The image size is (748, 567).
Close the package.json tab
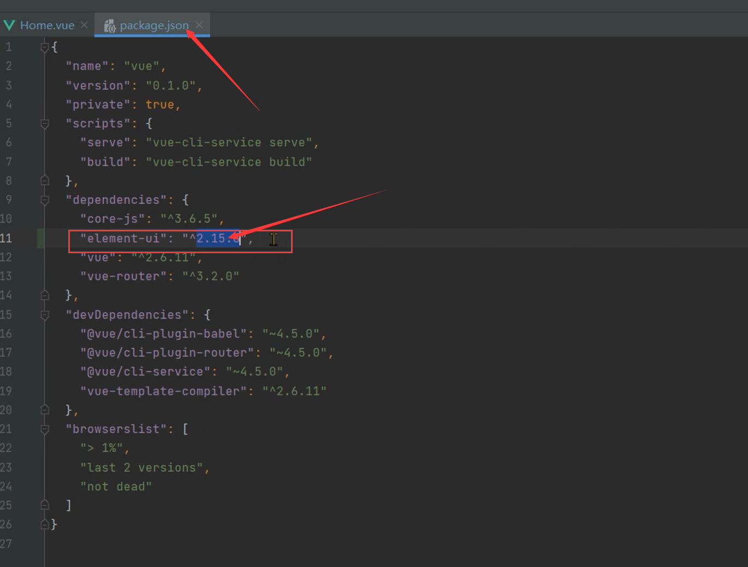point(199,25)
